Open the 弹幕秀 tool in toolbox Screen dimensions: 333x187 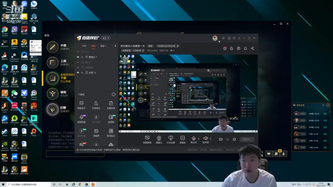click(x=96, y=133)
